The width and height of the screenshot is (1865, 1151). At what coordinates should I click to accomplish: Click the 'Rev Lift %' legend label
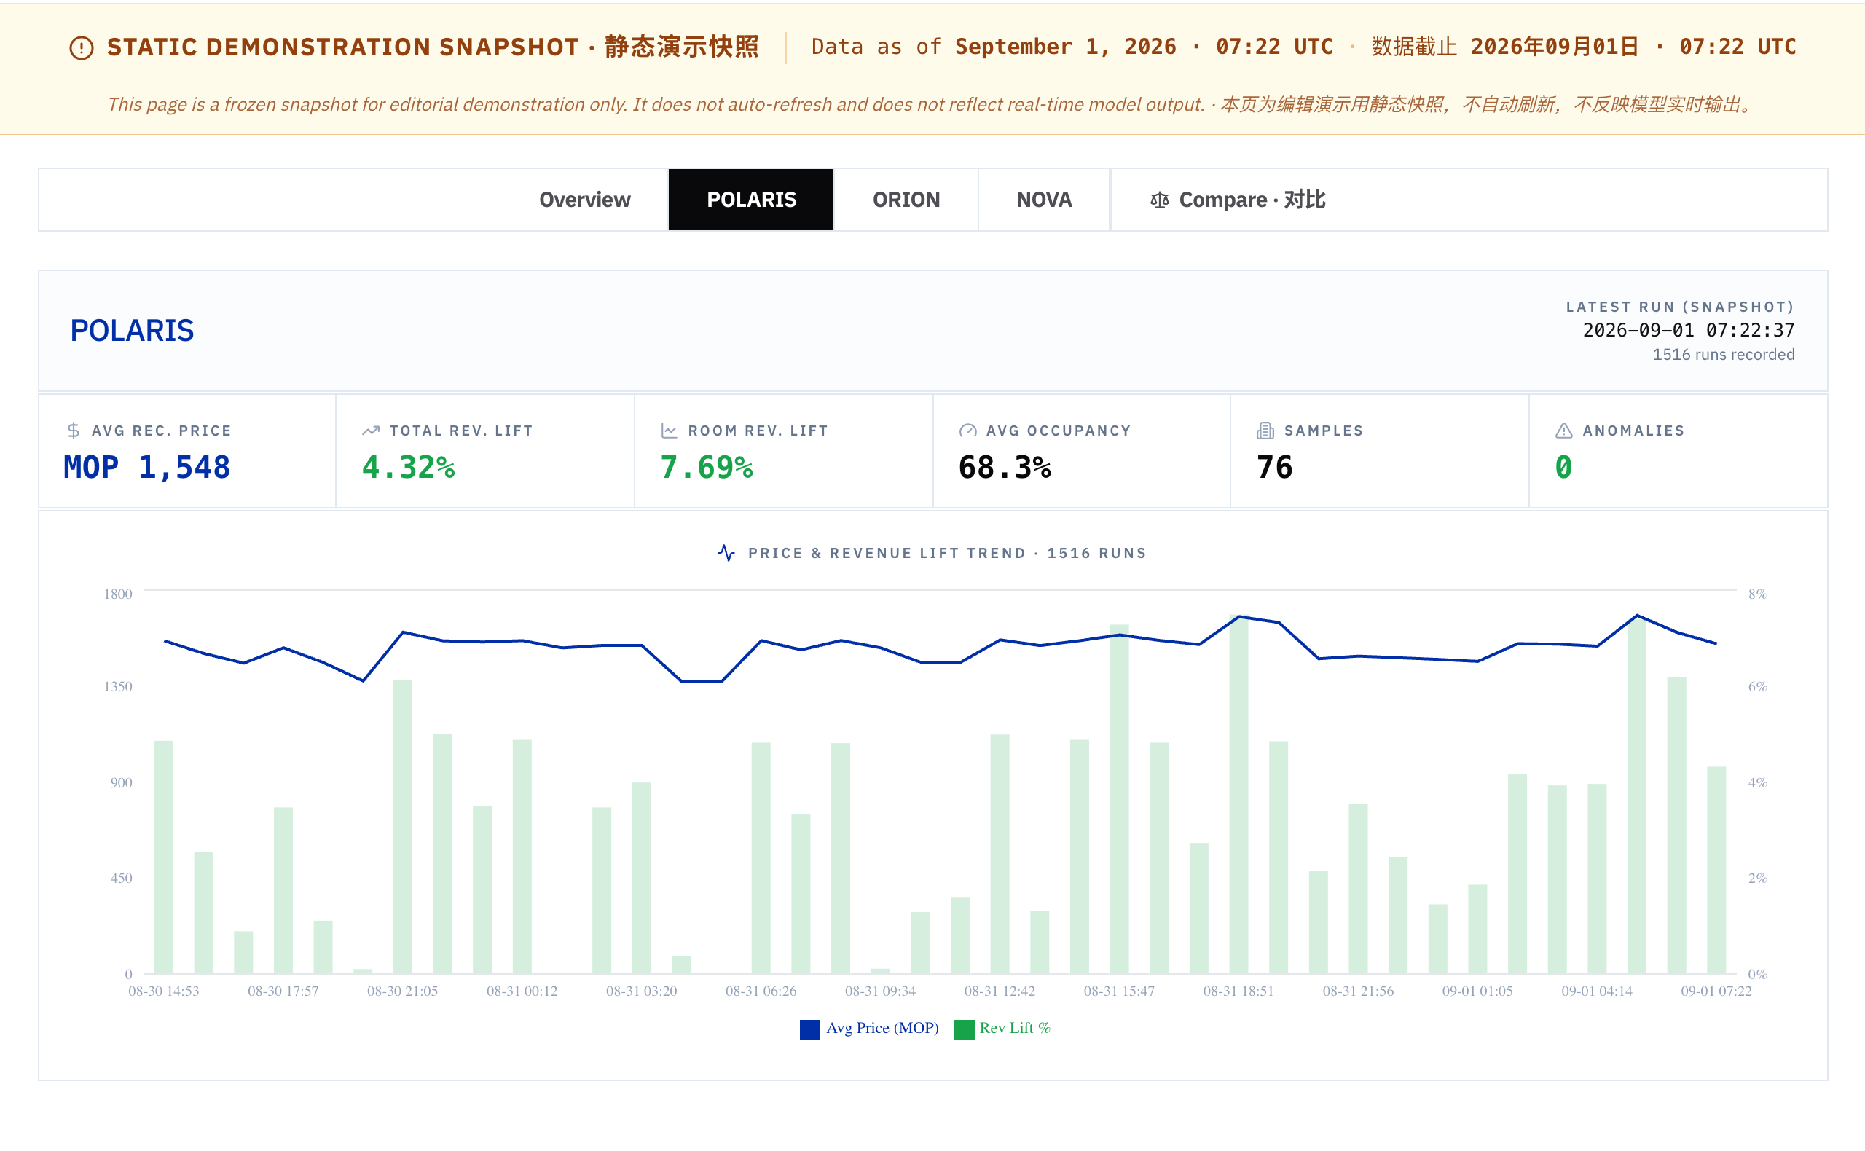click(1015, 1029)
